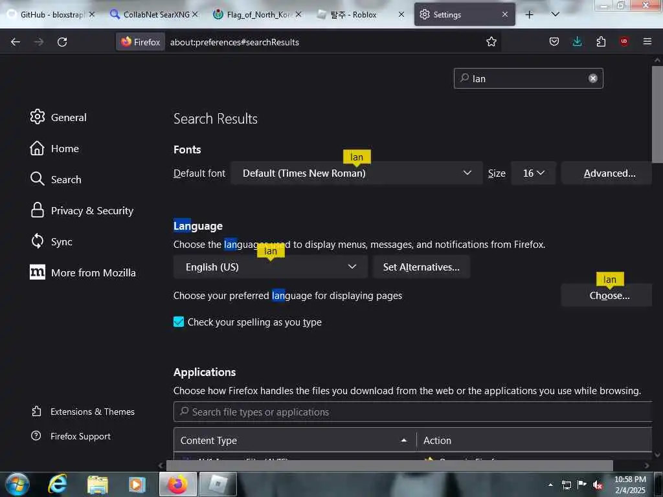Click Choose button for page languages

click(x=607, y=295)
